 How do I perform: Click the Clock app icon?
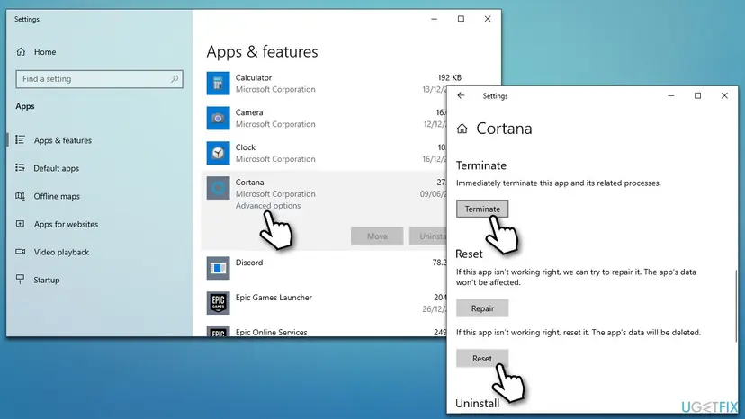(218, 153)
